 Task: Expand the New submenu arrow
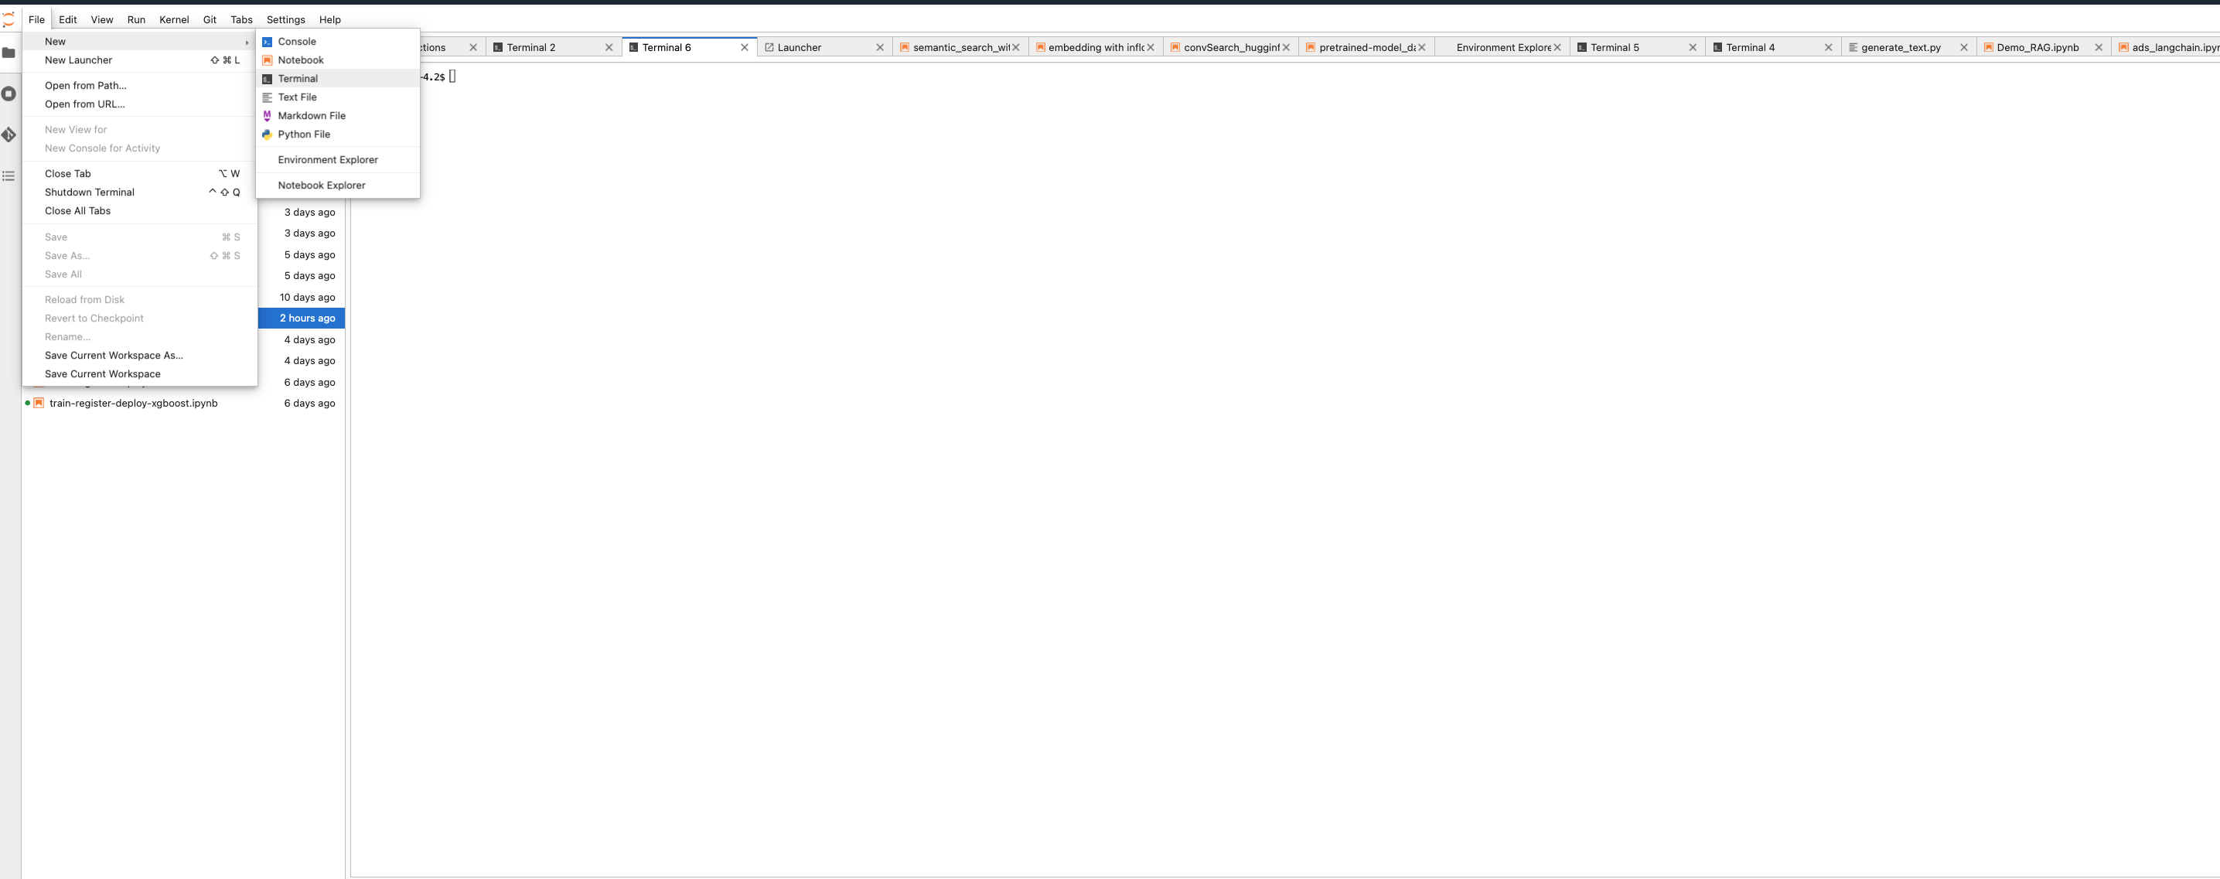pyautogui.click(x=247, y=42)
